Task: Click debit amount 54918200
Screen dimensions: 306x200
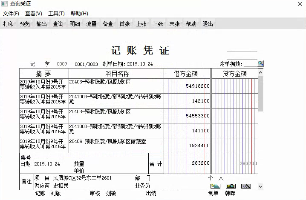Action: point(197,86)
